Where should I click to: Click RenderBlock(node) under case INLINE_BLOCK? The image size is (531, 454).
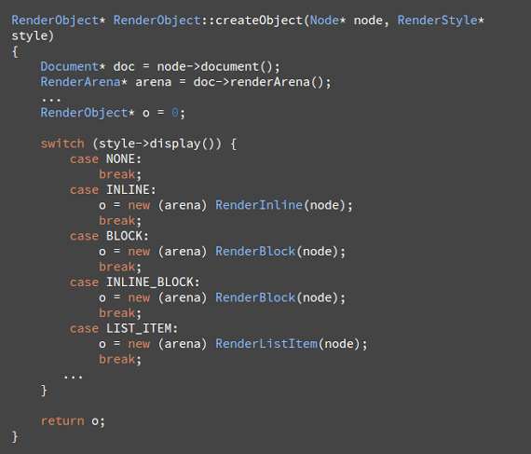click(277, 297)
